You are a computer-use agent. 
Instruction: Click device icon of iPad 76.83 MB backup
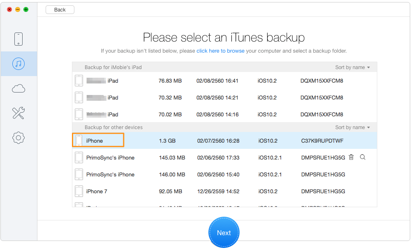(79, 81)
